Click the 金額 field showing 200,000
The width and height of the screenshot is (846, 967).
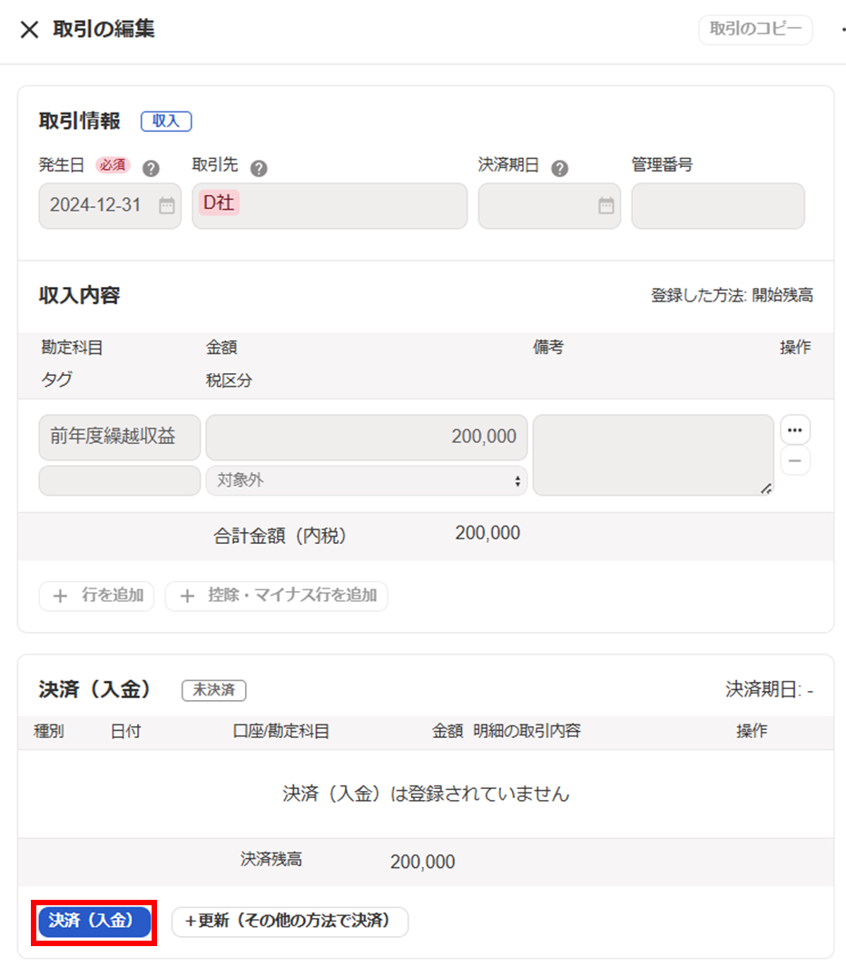[x=367, y=438]
